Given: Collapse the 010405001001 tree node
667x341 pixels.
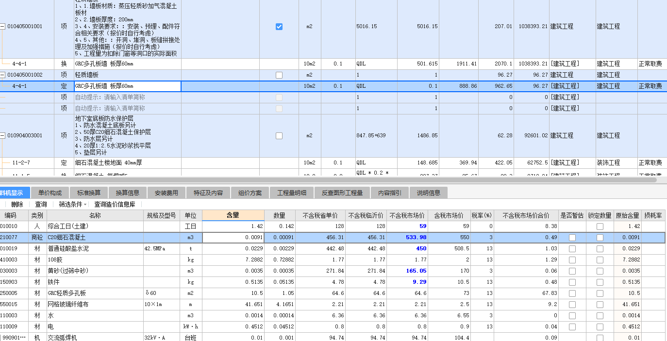Looking at the screenshot, I should (x=2, y=27).
